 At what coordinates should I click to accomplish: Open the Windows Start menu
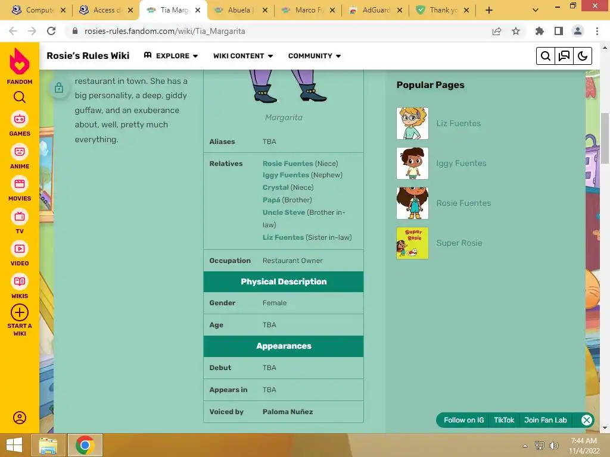coord(14,445)
